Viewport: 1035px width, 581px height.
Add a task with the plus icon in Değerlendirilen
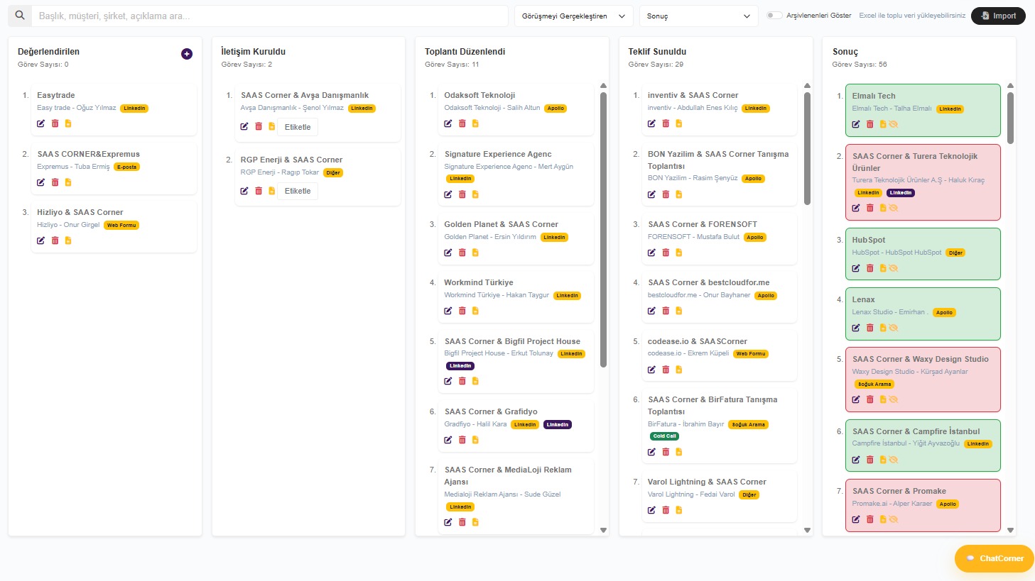pyautogui.click(x=187, y=54)
